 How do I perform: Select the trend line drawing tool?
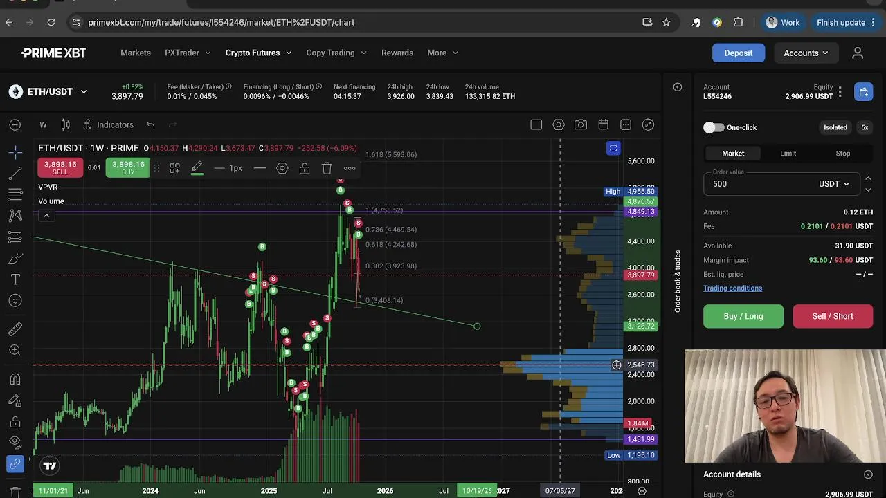15,173
